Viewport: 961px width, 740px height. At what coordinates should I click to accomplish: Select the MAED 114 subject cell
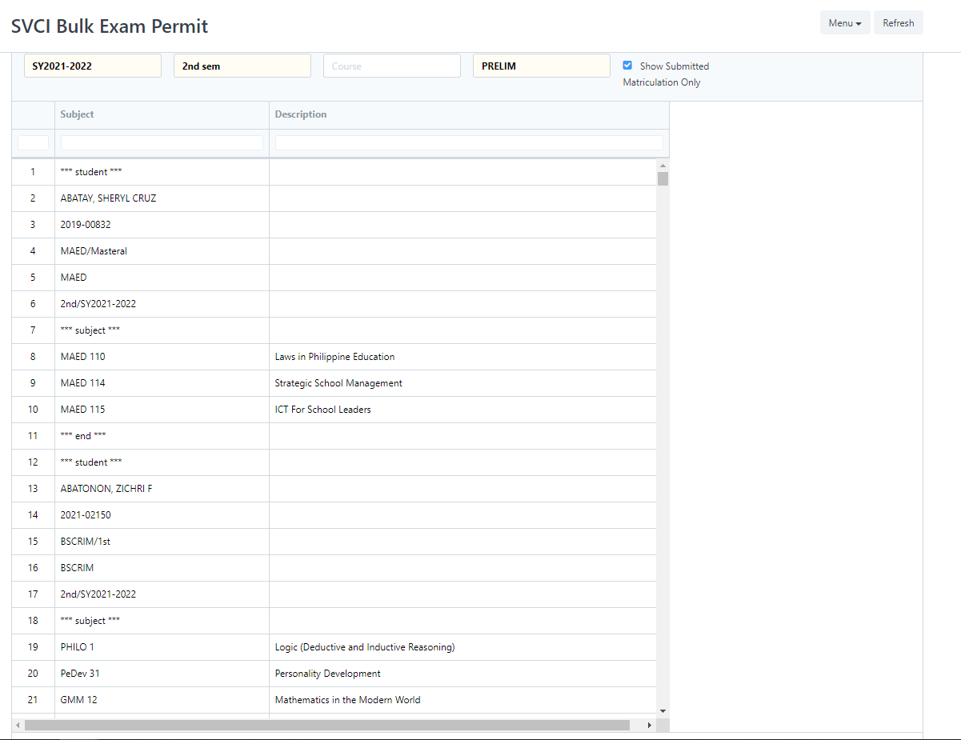tap(162, 383)
